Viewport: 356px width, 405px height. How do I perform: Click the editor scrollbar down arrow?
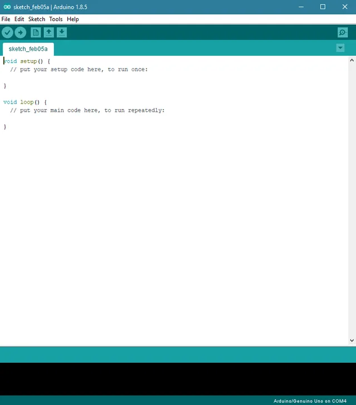(352, 340)
